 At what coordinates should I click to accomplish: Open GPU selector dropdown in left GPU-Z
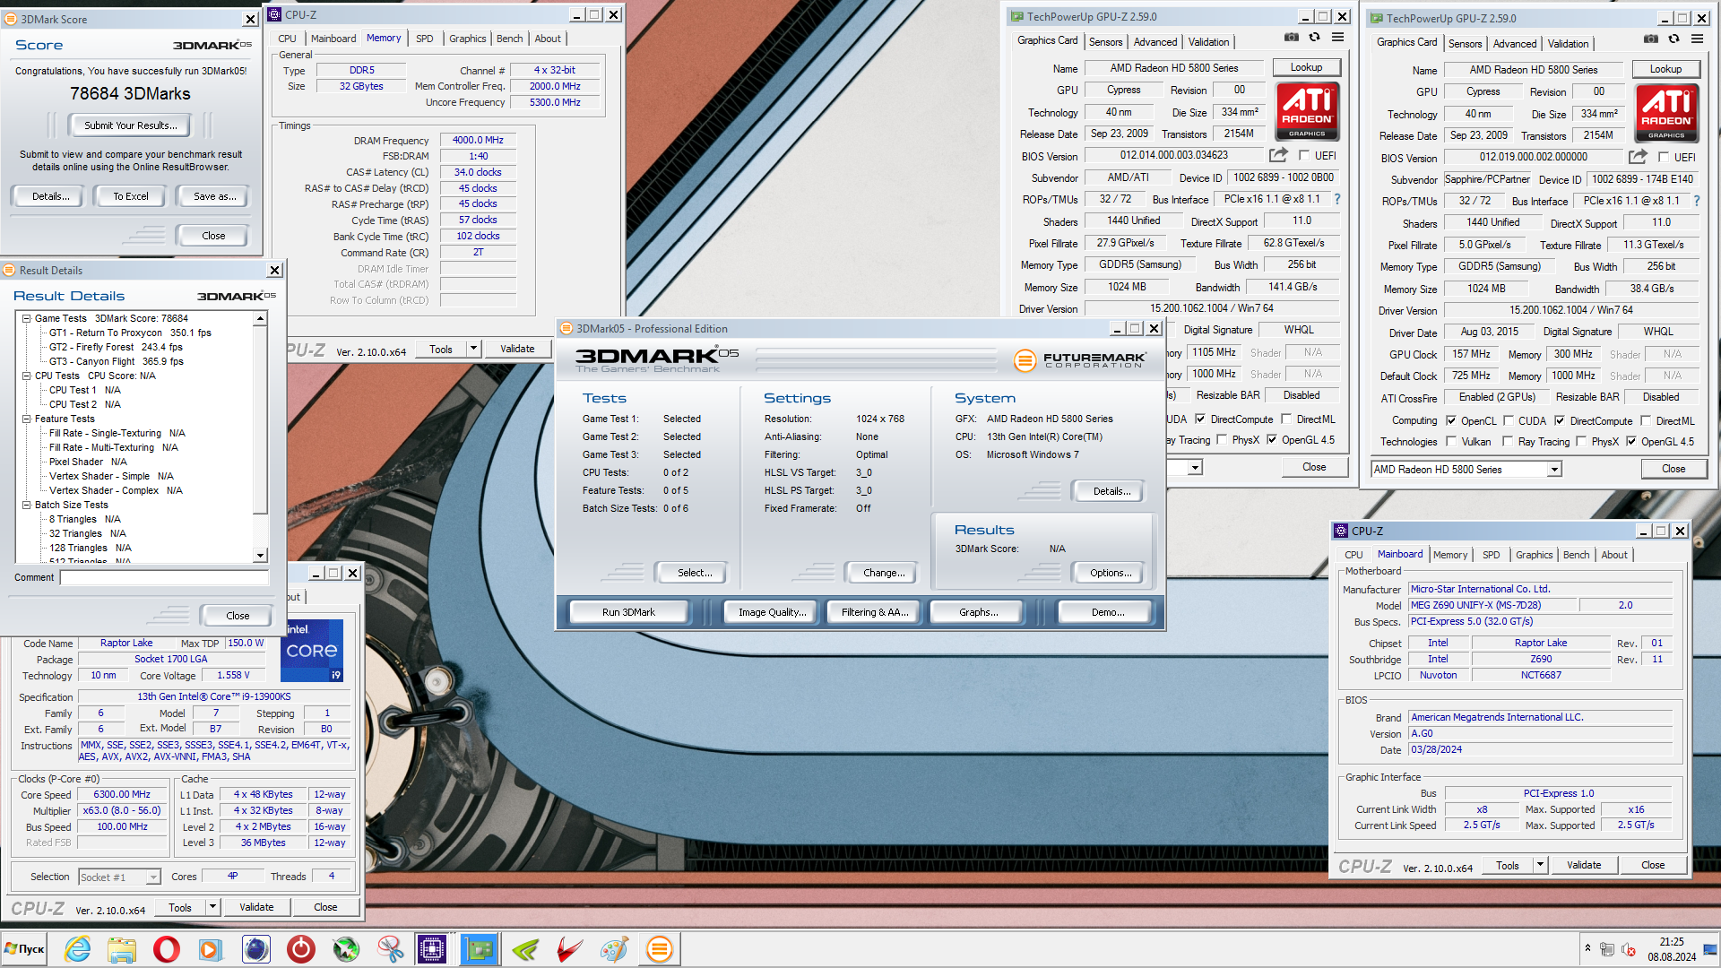tap(1195, 468)
